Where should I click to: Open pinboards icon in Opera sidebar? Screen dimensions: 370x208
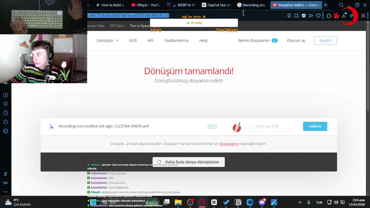[x=5, y=104]
